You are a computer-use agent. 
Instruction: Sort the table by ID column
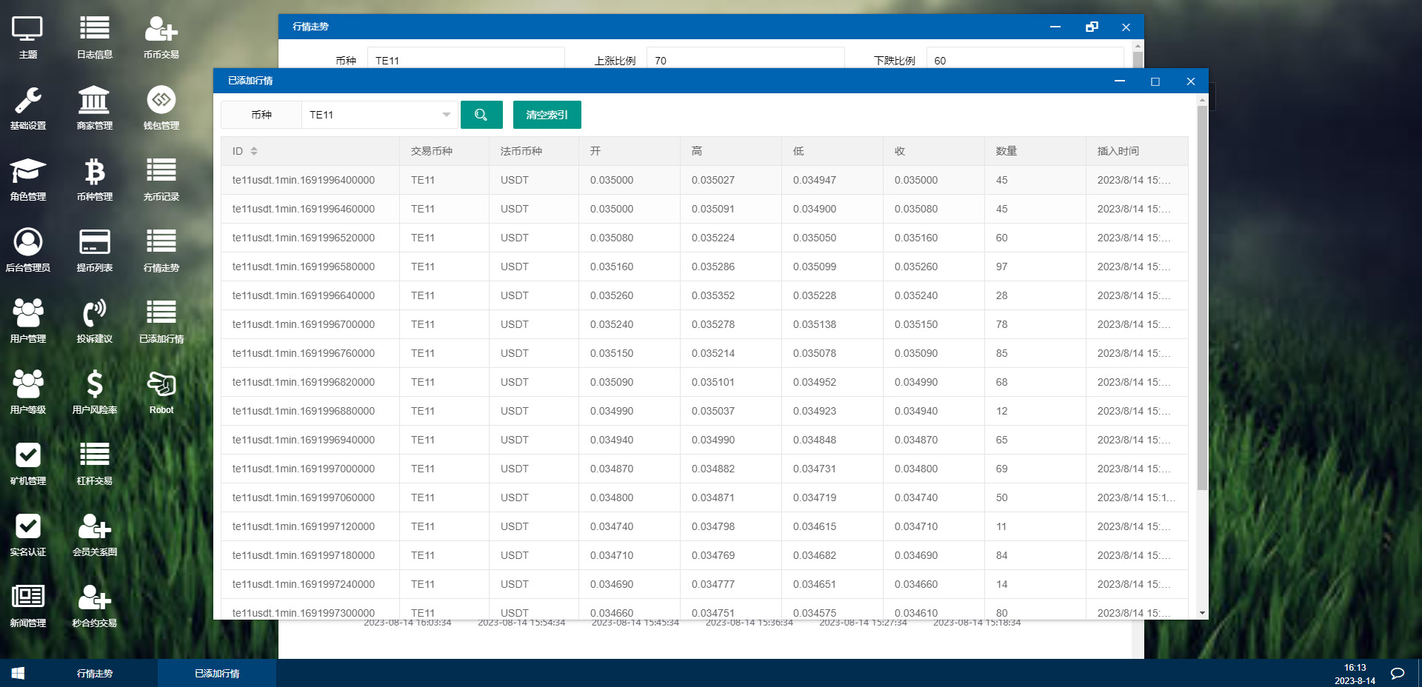(254, 151)
